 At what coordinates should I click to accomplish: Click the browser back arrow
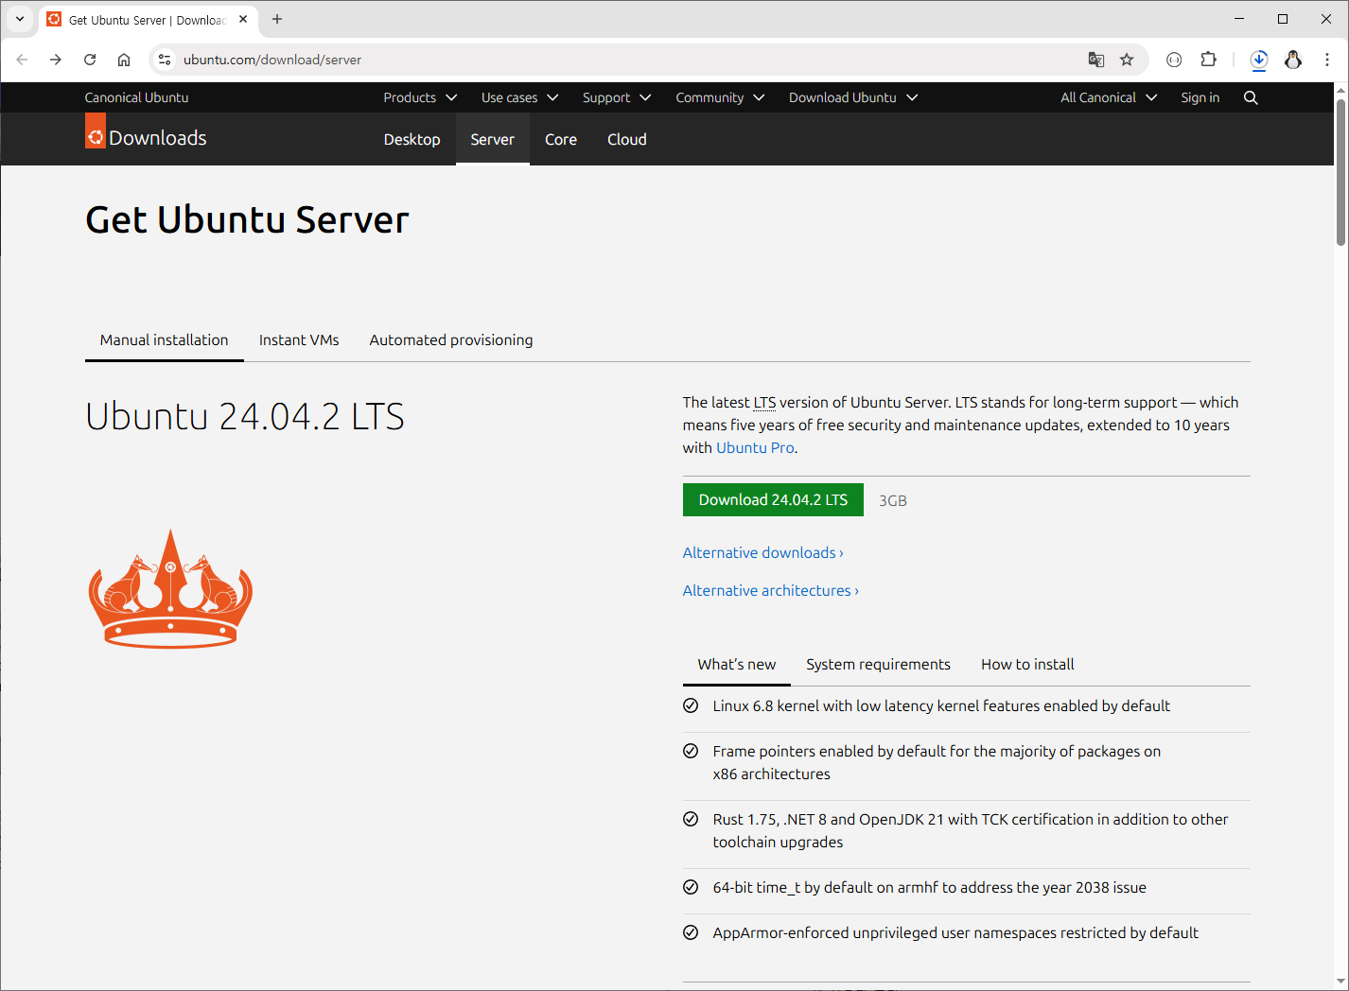tap(22, 60)
